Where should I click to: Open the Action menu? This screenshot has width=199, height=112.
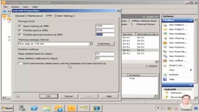15,7
